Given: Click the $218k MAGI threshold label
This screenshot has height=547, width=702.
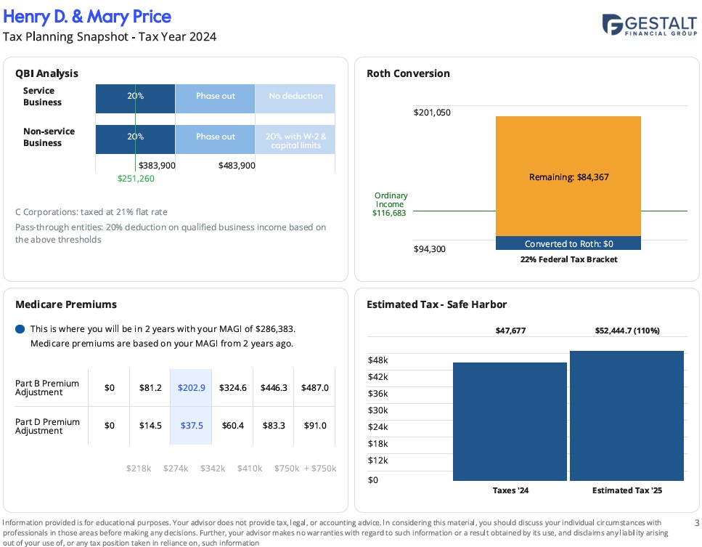Looking at the screenshot, I should point(139,469).
